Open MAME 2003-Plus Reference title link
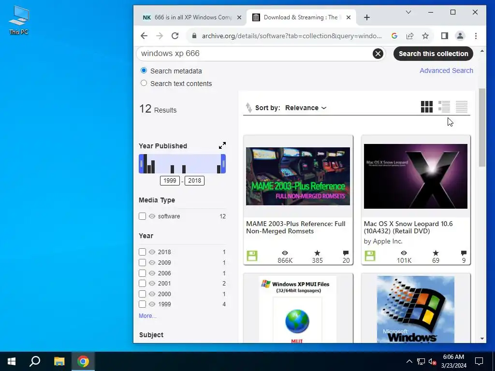 tap(295, 228)
